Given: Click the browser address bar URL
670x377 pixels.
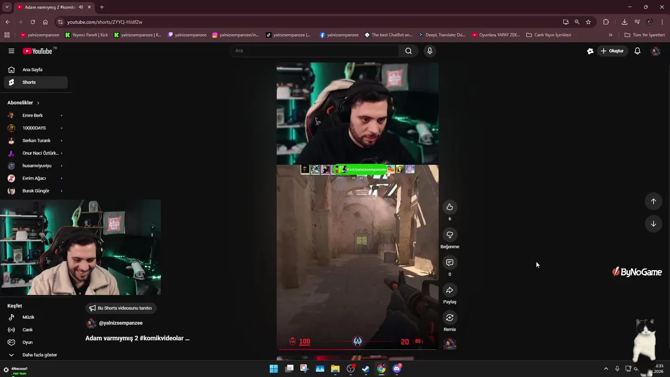Looking at the screenshot, I should pyautogui.click(x=105, y=22).
